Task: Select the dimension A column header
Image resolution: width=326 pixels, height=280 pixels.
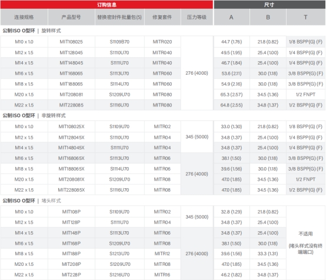Action: 232,17
